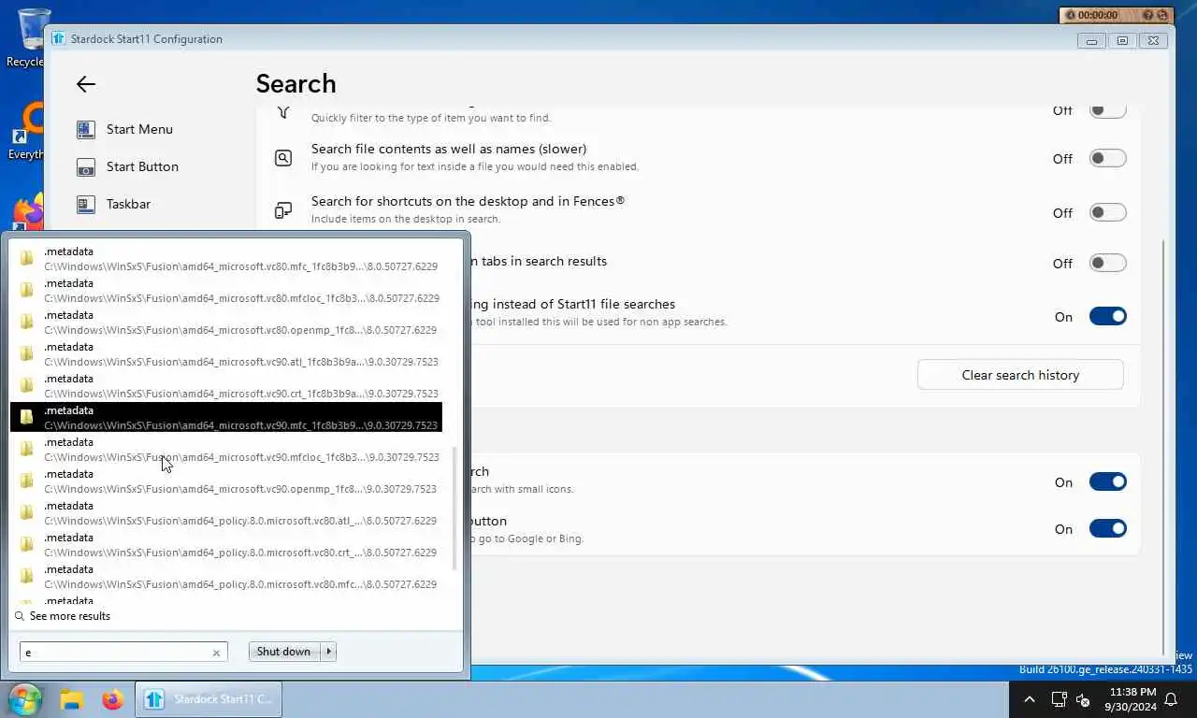Open the Taskbar settings section
The width and height of the screenshot is (1197, 718).
click(128, 204)
